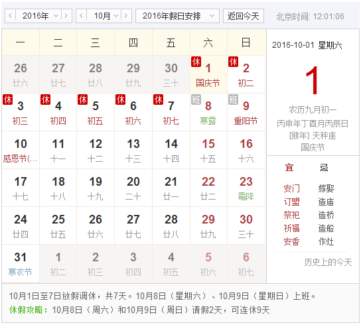Select October 23 霜降 date

pos(246,188)
